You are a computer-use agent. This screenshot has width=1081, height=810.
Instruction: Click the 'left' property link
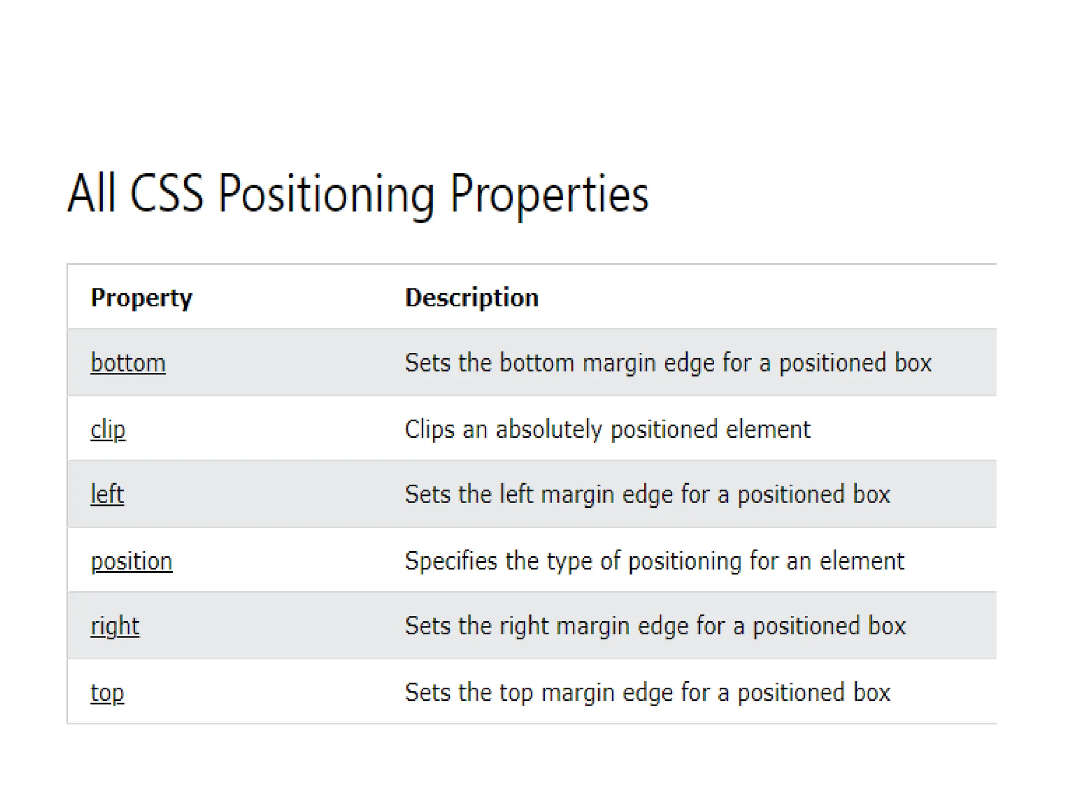pos(107,495)
